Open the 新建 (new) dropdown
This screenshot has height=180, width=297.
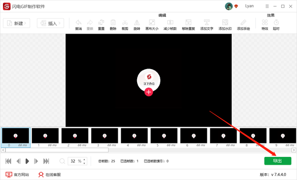[x=16, y=23]
